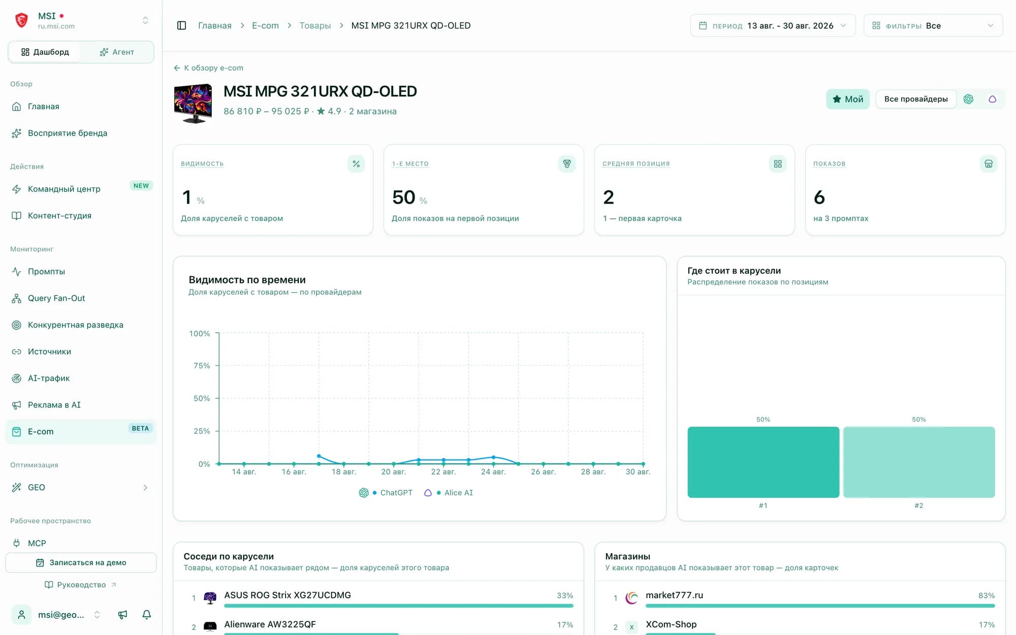Filter by ChatGPT provider icon
This screenshot has width=1016, height=635.
click(968, 99)
